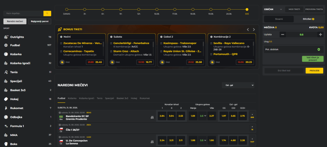Click Hot flame icon on Noćni ticket
Viewport: 327px width, 147px height.
point(62,62)
